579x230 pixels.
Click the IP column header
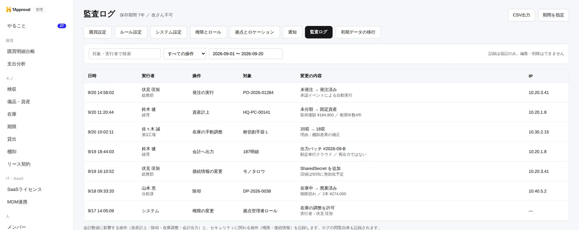[x=531, y=76]
